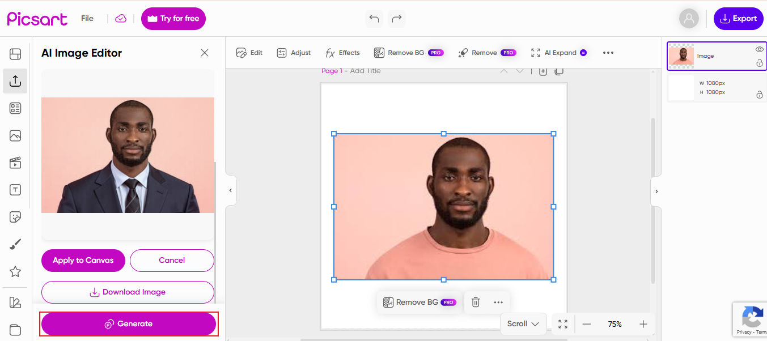Click Remove BG in floating image toolbar

pyautogui.click(x=419, y=302)
